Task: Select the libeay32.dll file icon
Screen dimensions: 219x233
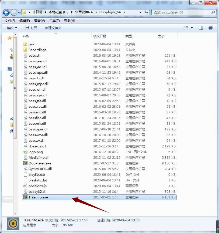Action: [25, 146]
